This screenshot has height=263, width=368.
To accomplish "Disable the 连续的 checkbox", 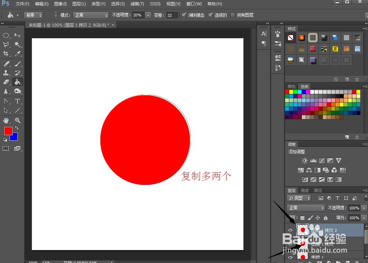I will click(211, 15).
